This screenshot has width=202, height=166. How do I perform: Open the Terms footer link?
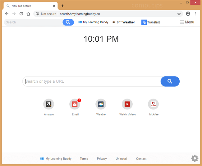84,159
